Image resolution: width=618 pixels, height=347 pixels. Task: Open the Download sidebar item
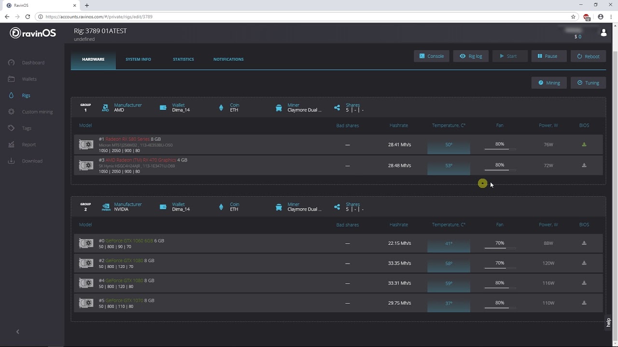tap(26, 161)
